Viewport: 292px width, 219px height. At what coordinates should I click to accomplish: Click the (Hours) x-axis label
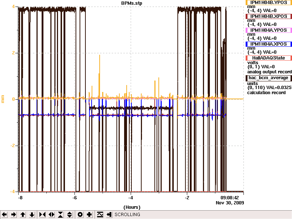click(132, 207)
